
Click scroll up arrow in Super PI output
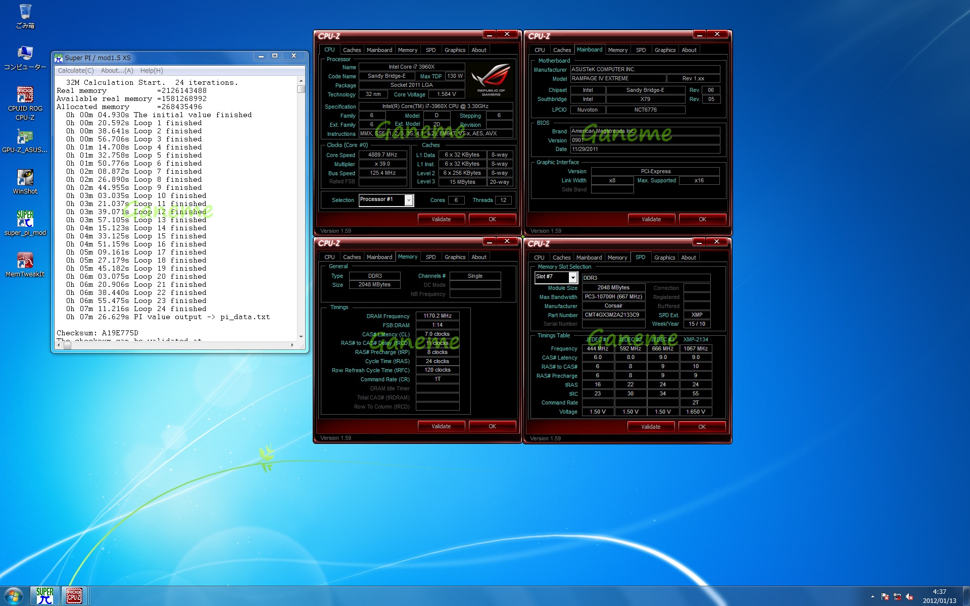pos(301,81)
